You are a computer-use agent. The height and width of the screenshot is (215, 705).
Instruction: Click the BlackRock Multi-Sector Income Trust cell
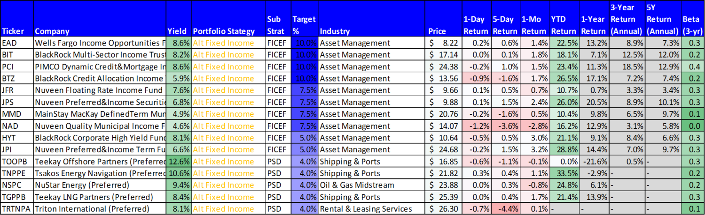tap(100, 55)
